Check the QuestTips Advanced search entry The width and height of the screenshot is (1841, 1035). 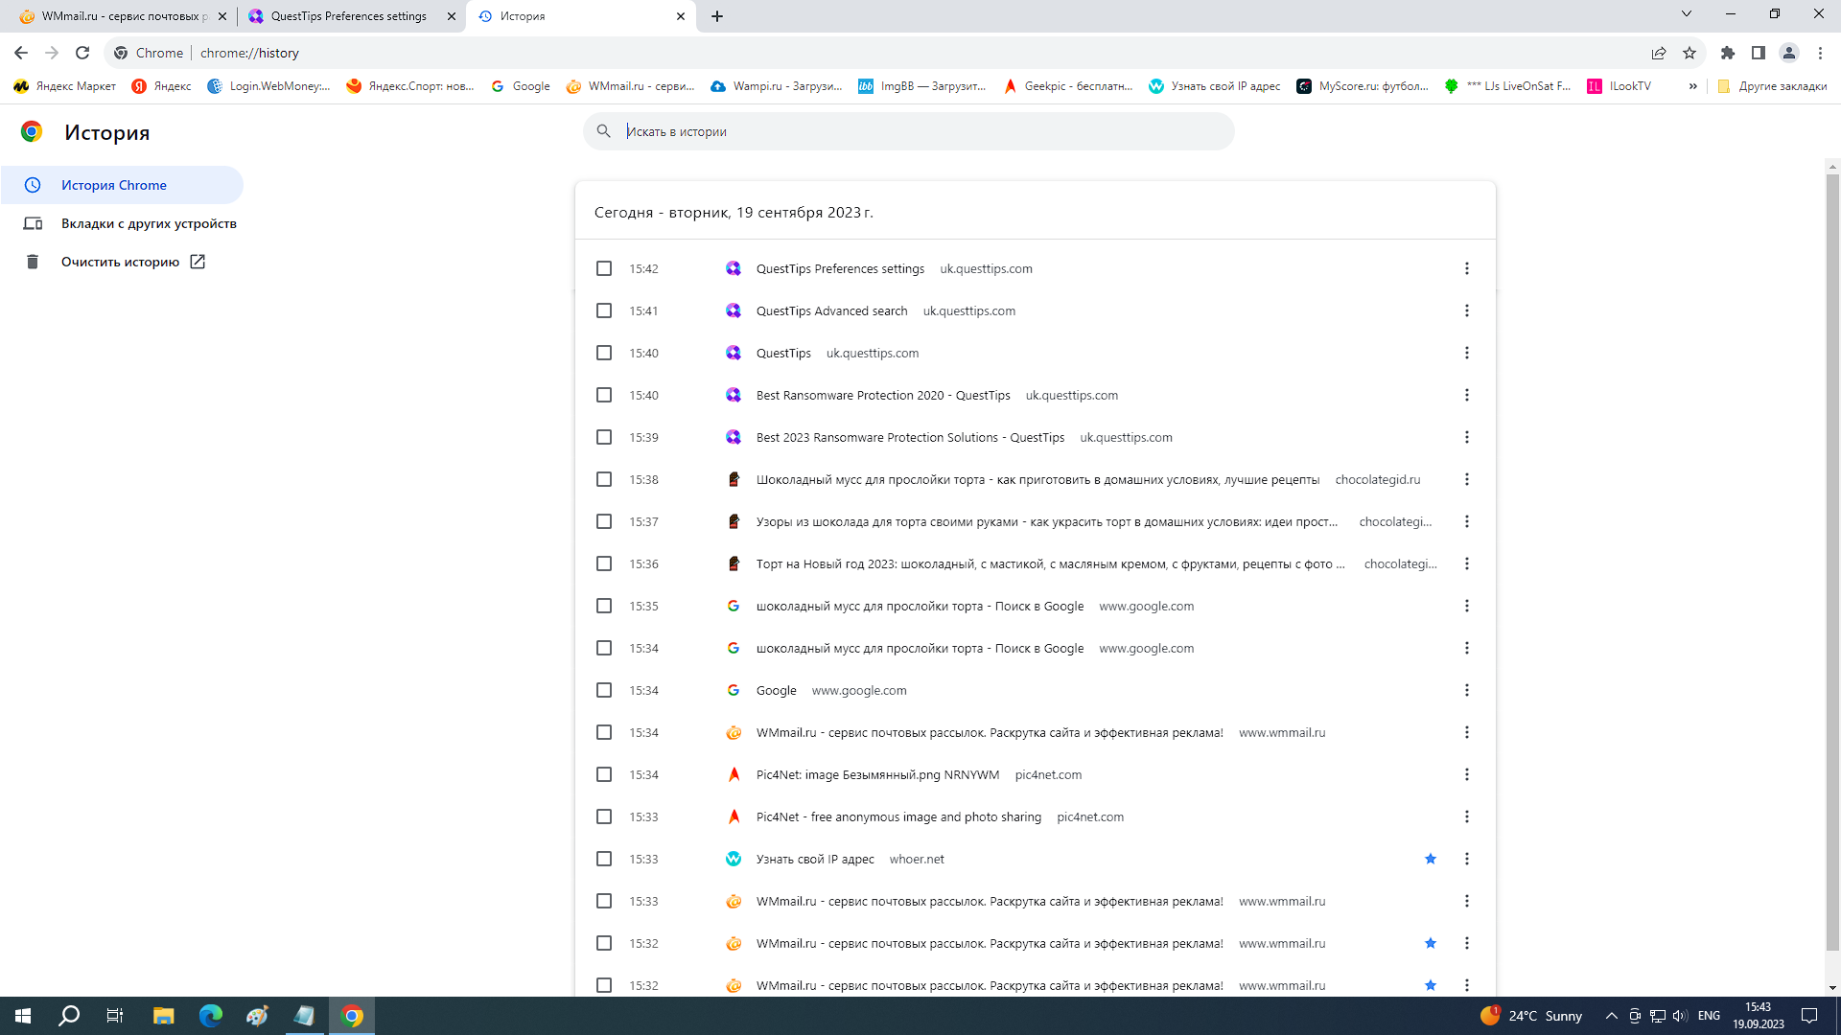coord(604,310)
